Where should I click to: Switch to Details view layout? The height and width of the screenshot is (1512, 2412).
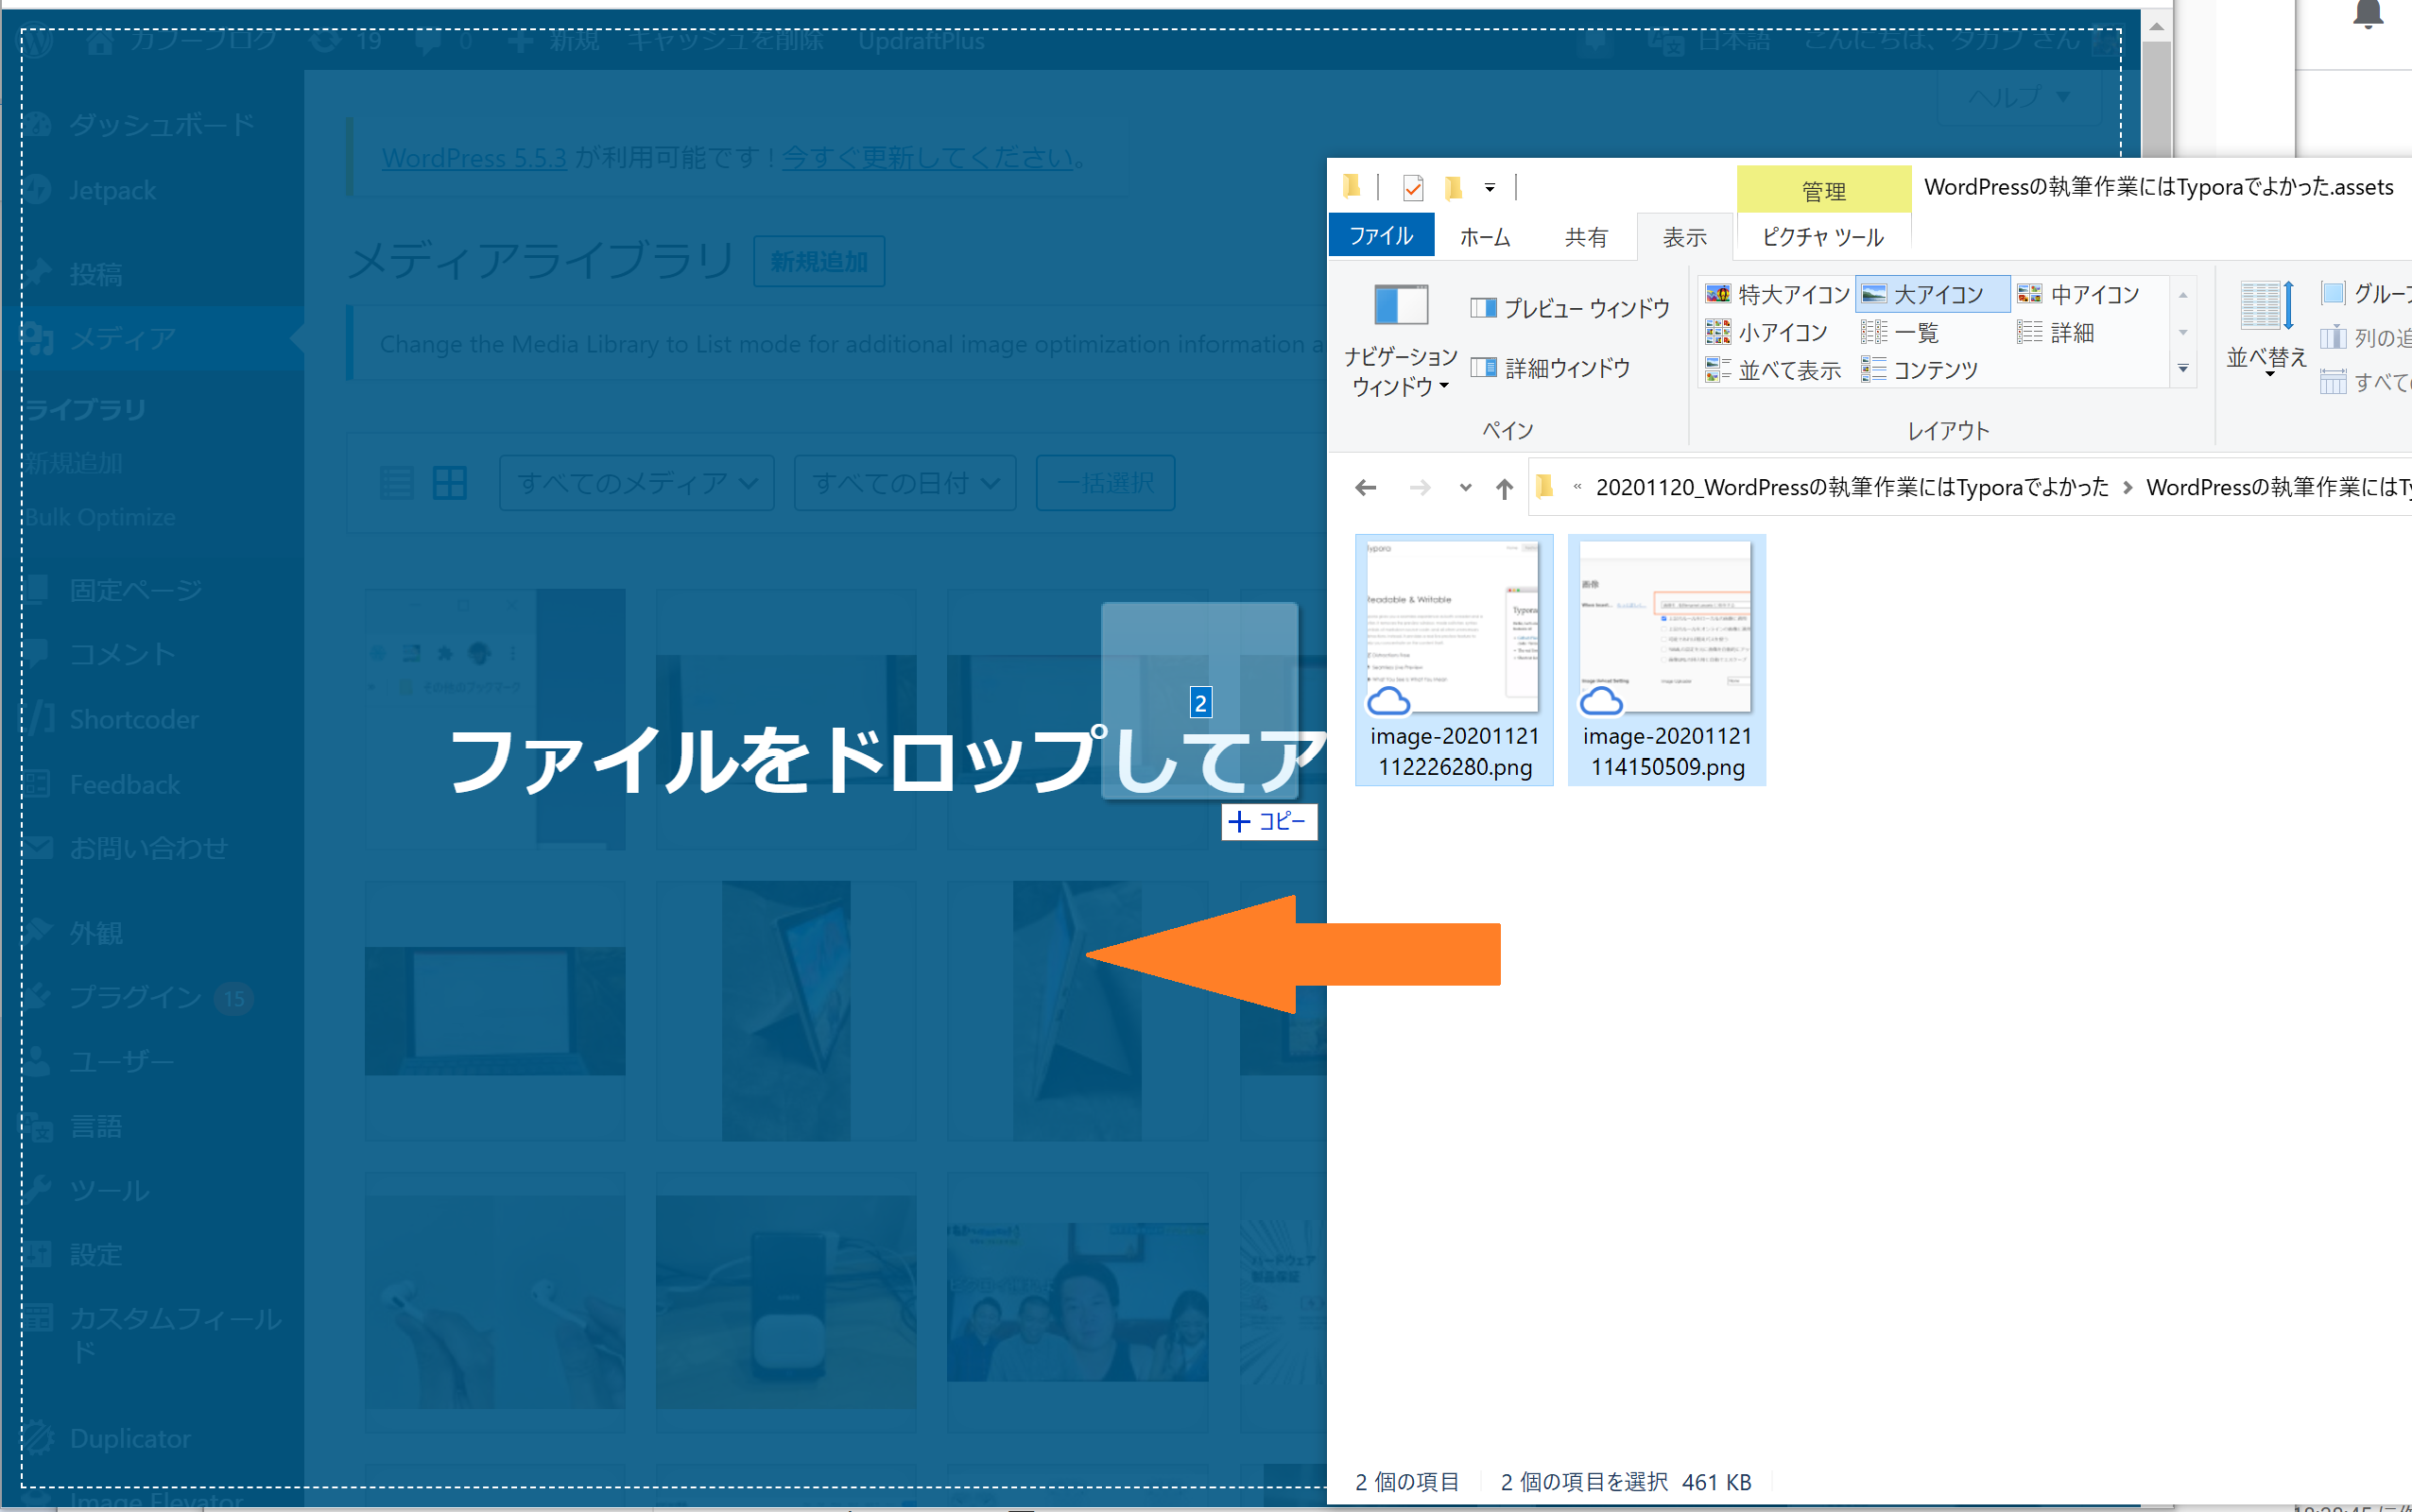click(2057, 332)
